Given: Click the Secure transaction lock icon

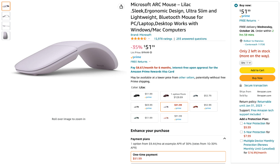Looking at the screenshot, I should 241,86.
